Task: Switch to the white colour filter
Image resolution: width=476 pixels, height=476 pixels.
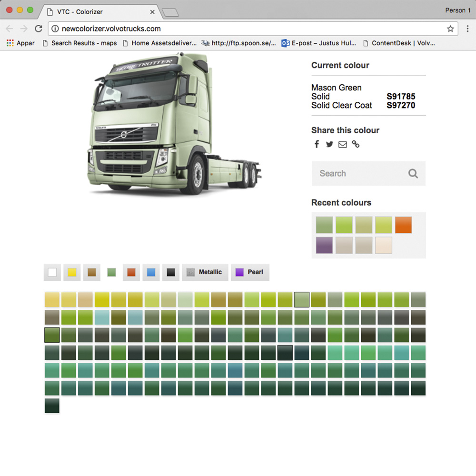Action: point(52,272)
